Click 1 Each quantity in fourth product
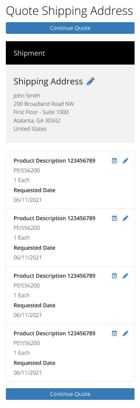This screenshot has width=140, height=408. point(22,353)
